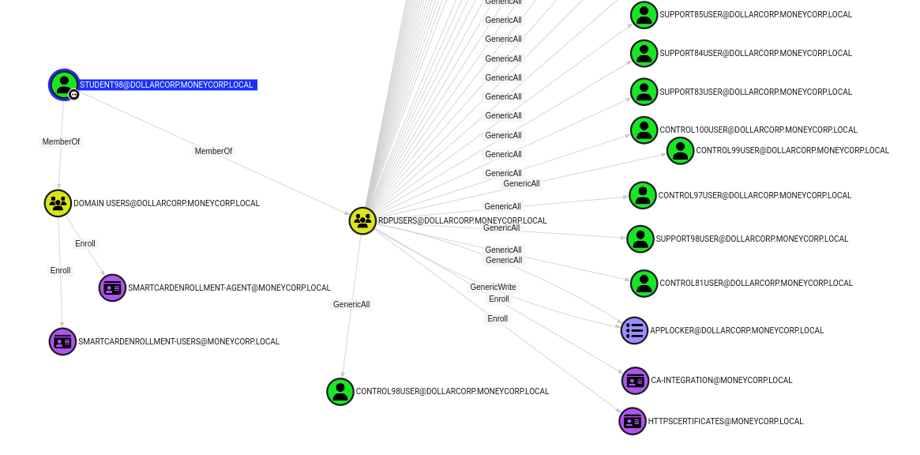The image size is (920, 455).
Task: Click the SmartcardEnrollment-Agent certificate template node
Action: [x=112, y=288]
